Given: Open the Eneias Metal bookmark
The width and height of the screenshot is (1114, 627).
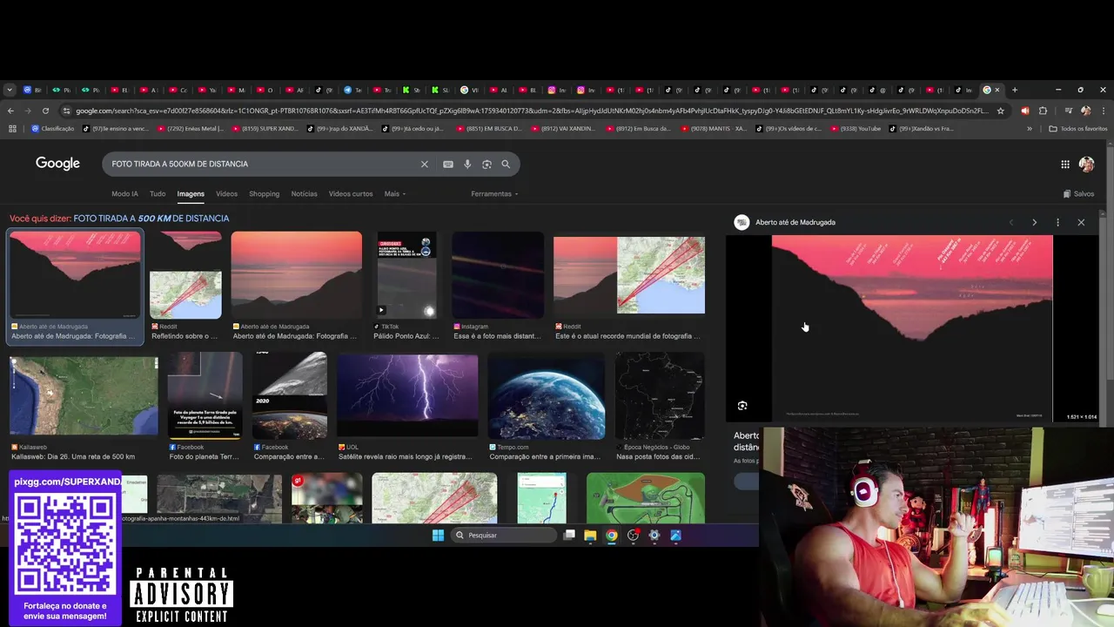Looking at the screenshot, I should point(190,129).
